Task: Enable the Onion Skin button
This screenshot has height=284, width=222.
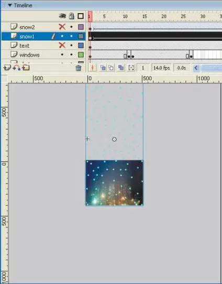Action: point(103,68)
